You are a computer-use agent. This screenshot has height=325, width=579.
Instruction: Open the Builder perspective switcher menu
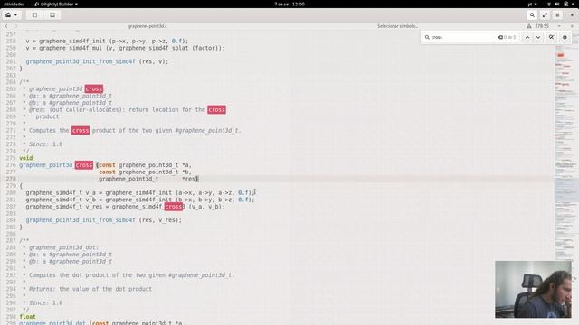point(11,15)
